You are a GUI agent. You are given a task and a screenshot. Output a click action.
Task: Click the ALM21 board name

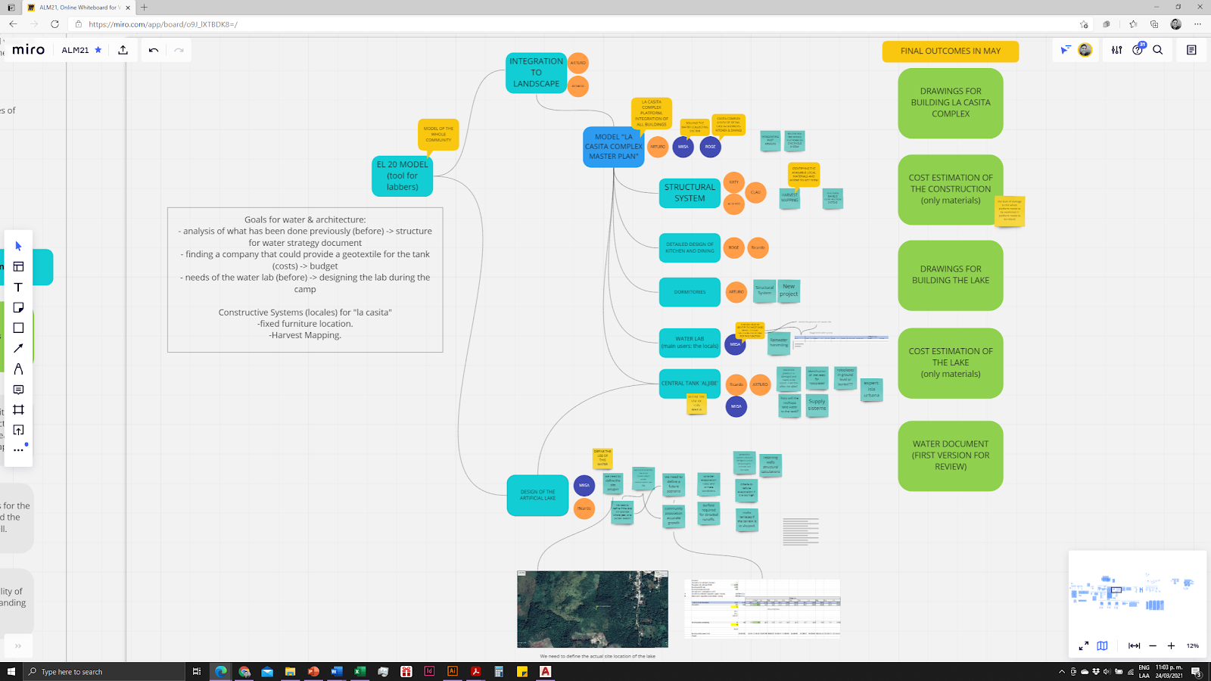75,50
